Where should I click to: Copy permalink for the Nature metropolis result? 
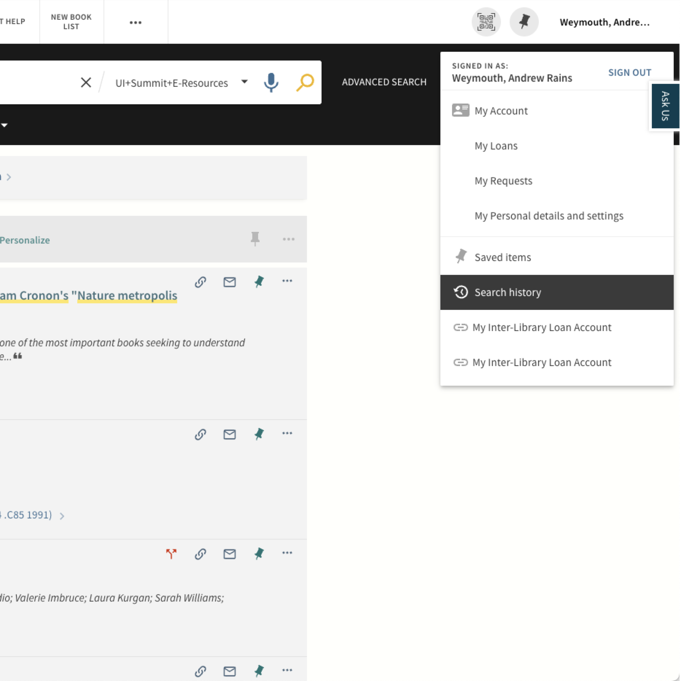tap(201, 282)
